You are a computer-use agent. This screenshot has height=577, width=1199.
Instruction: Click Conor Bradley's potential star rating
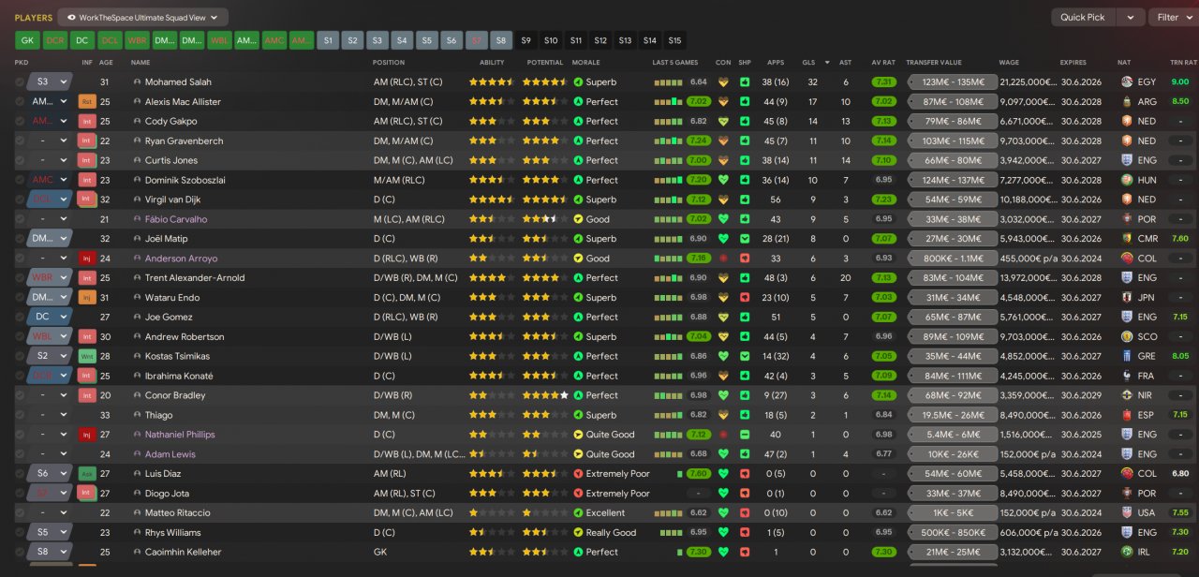point(545,395)
